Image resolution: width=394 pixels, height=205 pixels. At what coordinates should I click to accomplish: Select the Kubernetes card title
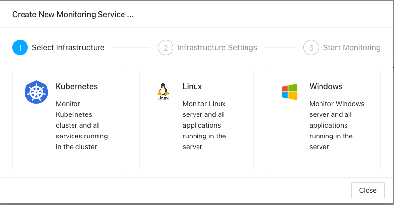[x=76, y=86]
